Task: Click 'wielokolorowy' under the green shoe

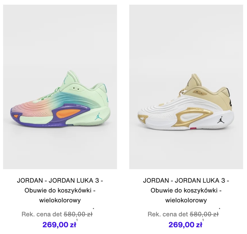Action: [x=60, y=200]
